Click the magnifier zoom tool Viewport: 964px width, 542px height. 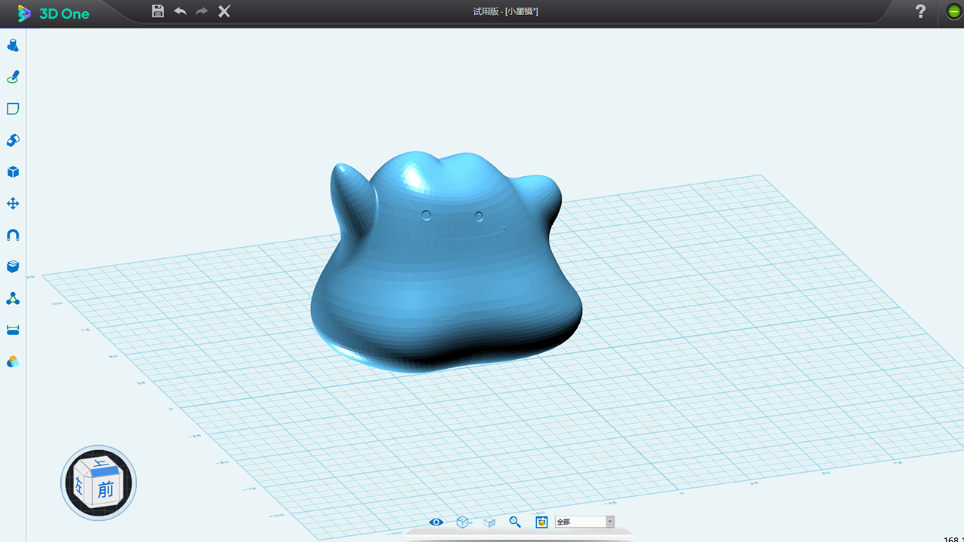(515, 522)
